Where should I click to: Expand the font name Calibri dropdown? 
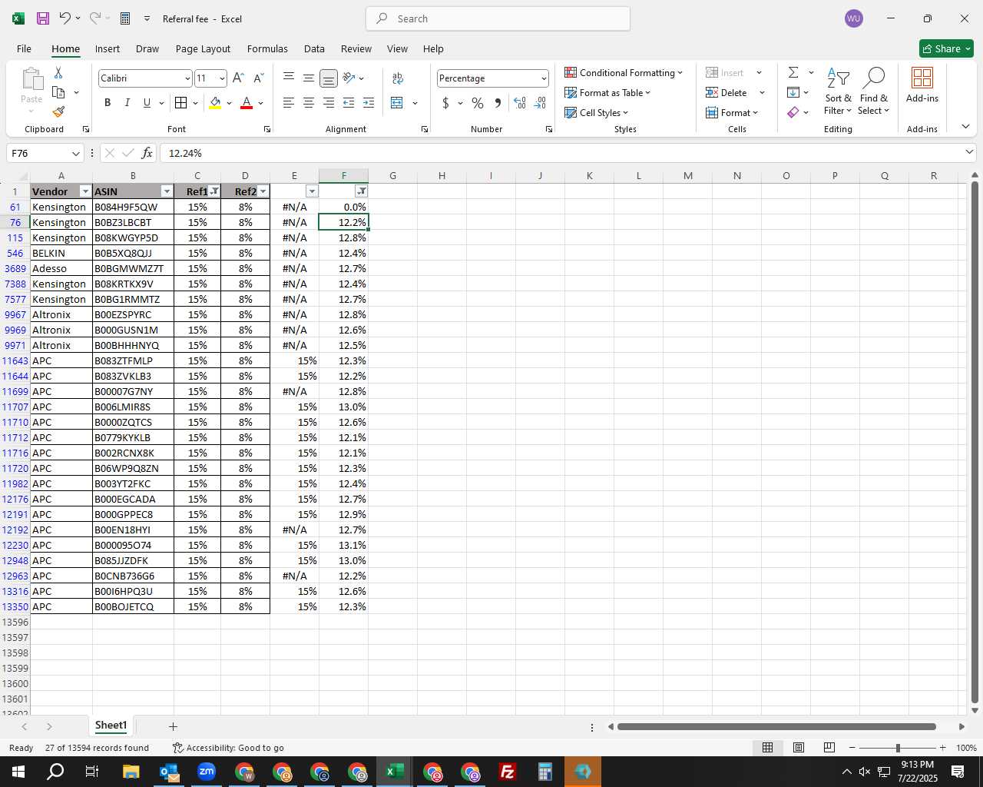point(187,78)
